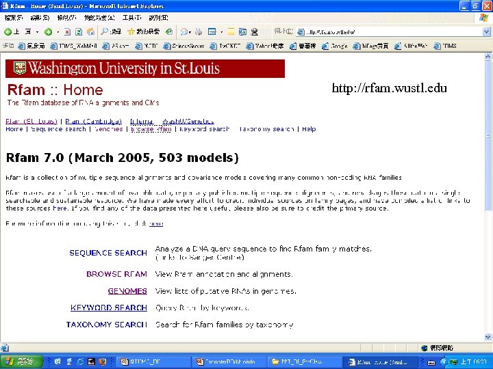493x369 pixels.
Task: Click the Edit page toolbar icon
Action: (212, 31)
